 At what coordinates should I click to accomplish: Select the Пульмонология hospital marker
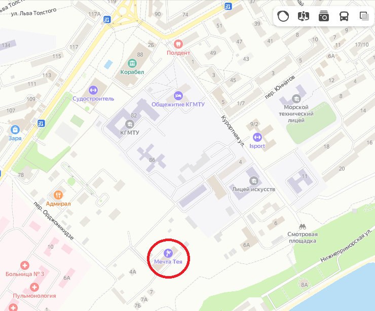pyautogui.click(x=34, y=287)
